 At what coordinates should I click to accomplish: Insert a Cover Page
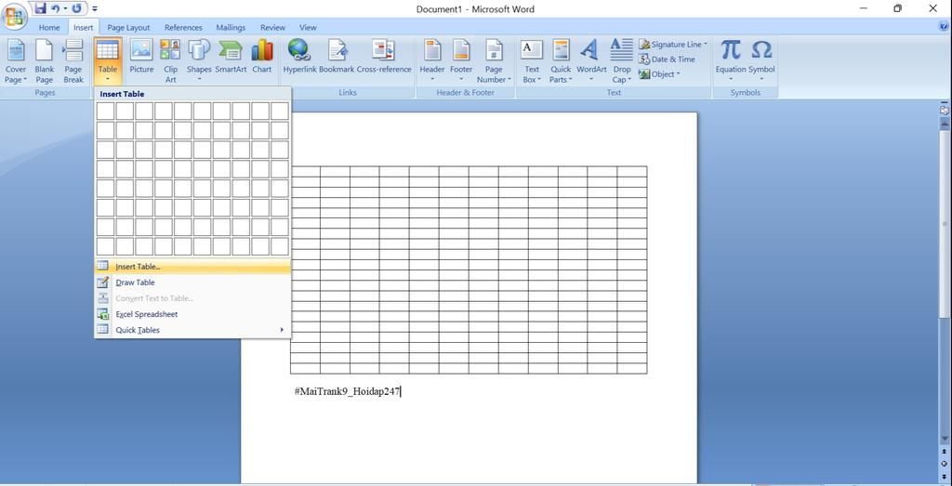pos(16,61)
